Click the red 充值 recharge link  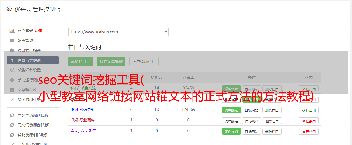38,31
